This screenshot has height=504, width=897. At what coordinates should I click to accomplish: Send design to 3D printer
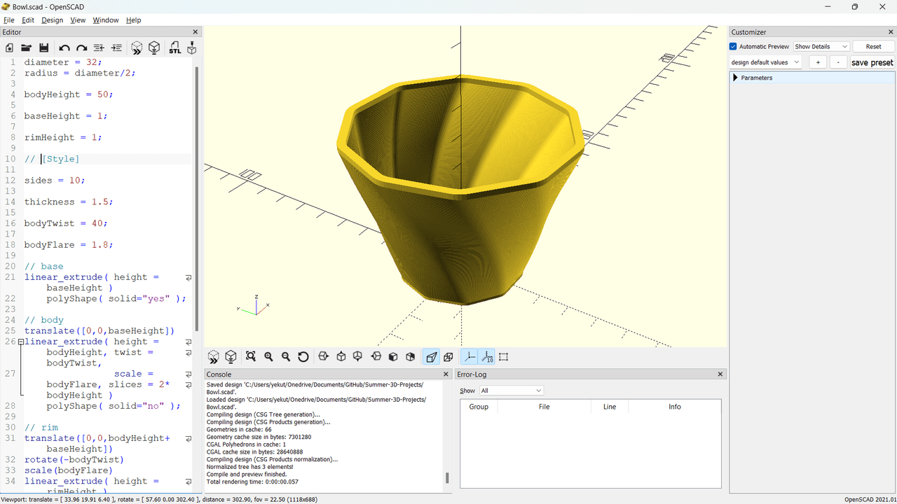coord(191,48)
